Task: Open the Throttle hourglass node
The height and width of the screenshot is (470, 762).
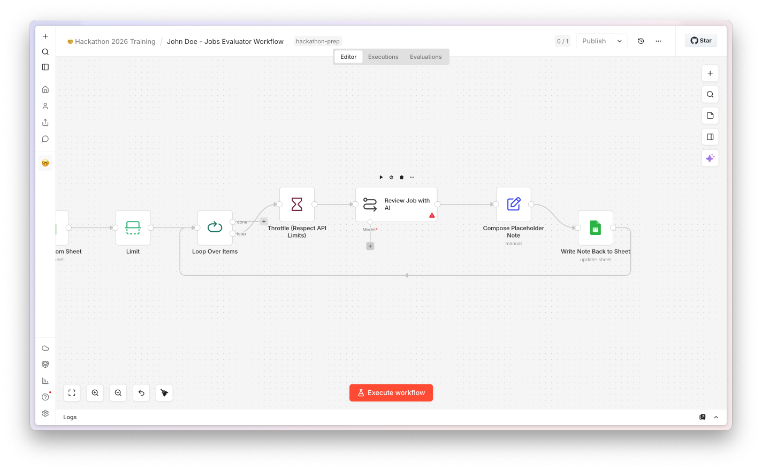Action: pyautogui.click(x=297, y=204)
